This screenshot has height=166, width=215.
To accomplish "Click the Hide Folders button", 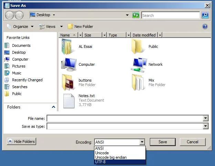I will [21, 142].
